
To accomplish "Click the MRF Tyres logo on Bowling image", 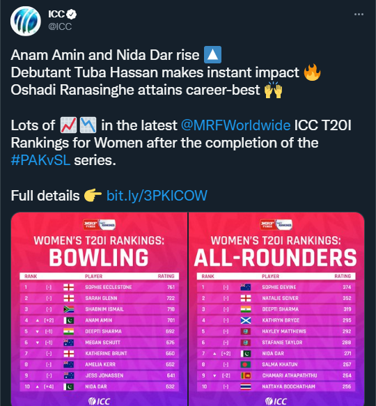I will click(91, 224).
